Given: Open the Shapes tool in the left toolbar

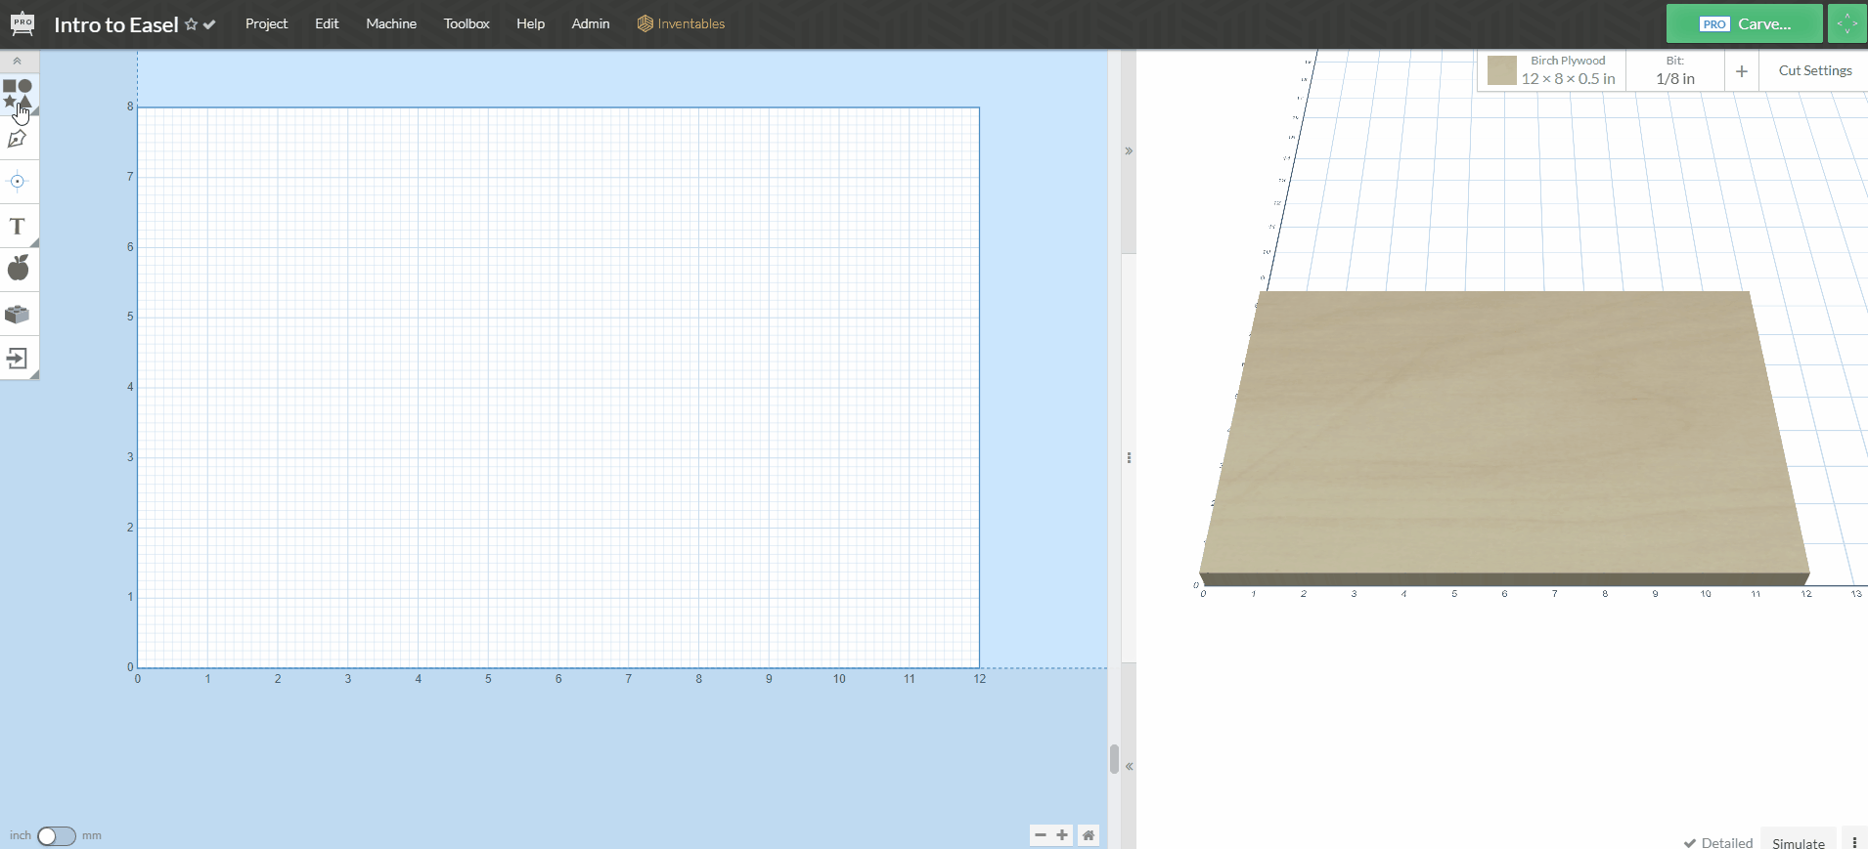Looking at the screenshot, I should pyautogui.click(x=18, y=94).
